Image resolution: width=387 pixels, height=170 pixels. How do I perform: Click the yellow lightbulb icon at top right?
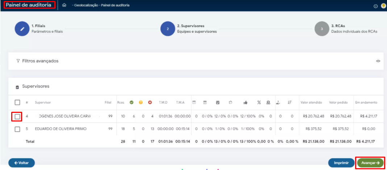383,7
